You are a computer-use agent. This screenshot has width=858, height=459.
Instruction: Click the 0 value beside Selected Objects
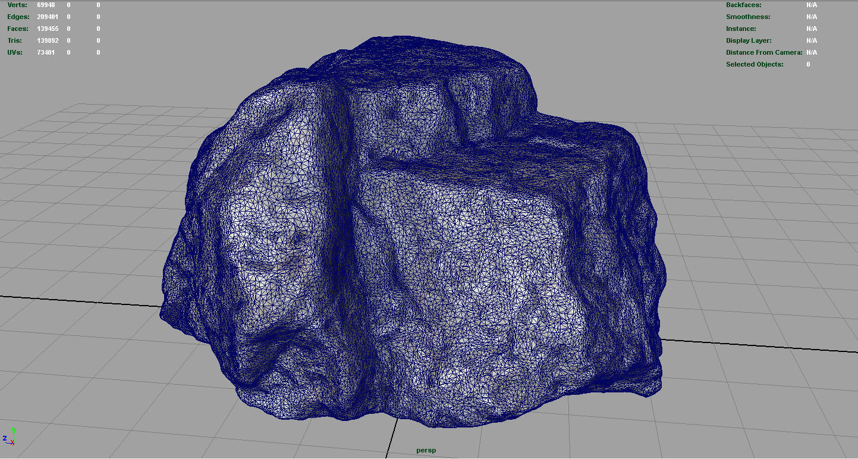(x=808, y=64)
